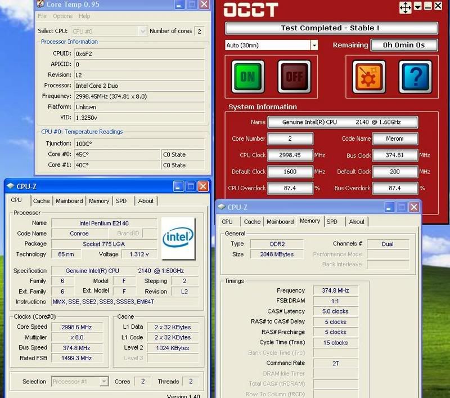
Task: Click the Command Rate value 2T
Action: (335, 363)
